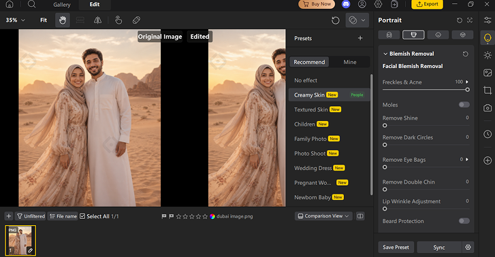Open the 35% zoom dropdown

(15, 20)
